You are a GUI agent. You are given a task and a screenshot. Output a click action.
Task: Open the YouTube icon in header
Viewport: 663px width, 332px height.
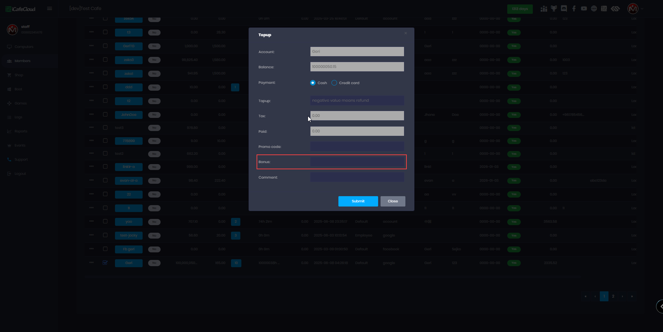point(584,9)
